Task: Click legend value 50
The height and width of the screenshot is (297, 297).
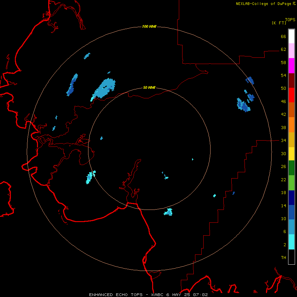Action: coord(283,88)
